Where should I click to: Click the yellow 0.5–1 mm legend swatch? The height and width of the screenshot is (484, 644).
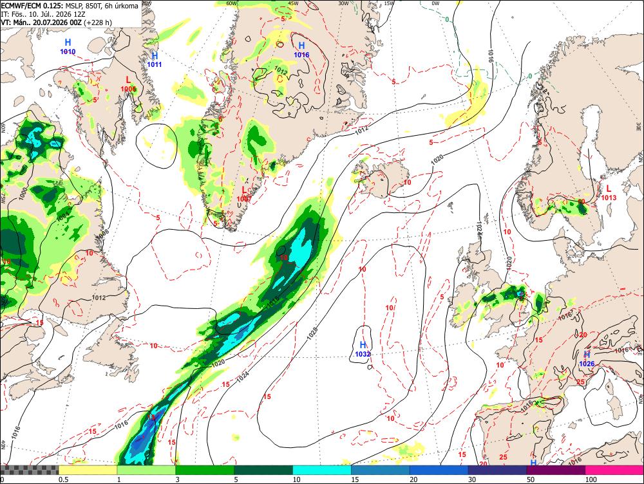point(88,470)
